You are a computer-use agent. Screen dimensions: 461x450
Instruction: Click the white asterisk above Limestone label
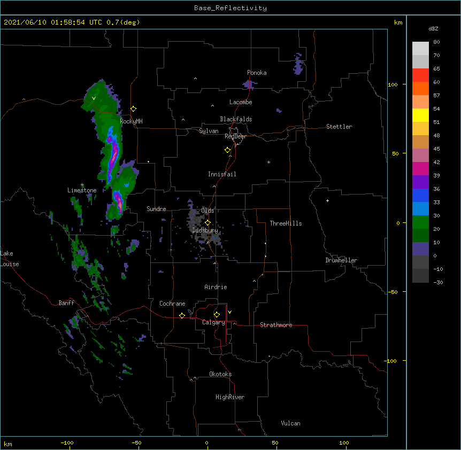click(x=82, y=185)
